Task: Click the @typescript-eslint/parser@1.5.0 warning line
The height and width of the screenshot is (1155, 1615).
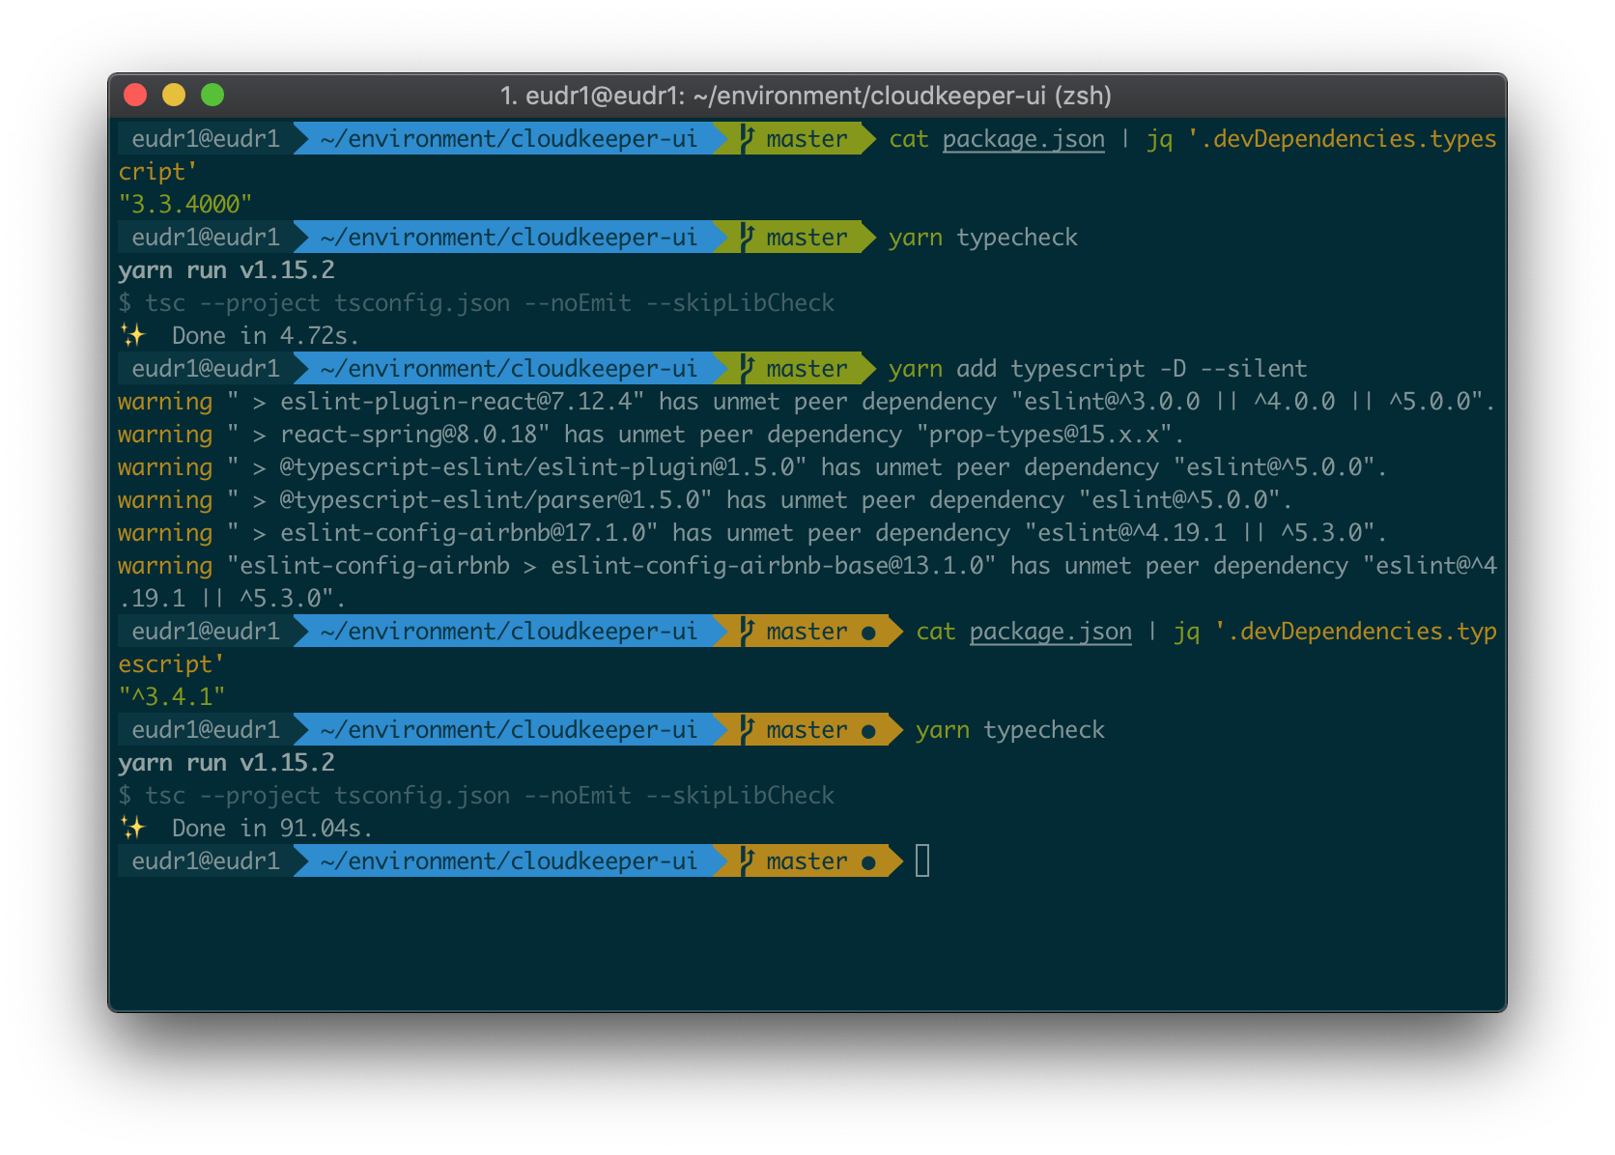Action: 705,500
